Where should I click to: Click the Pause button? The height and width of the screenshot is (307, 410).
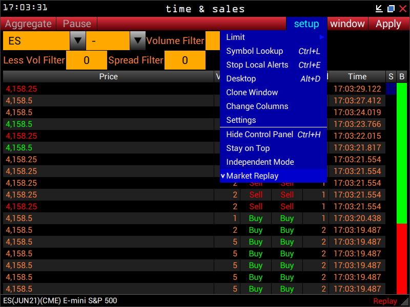[77, 24]
